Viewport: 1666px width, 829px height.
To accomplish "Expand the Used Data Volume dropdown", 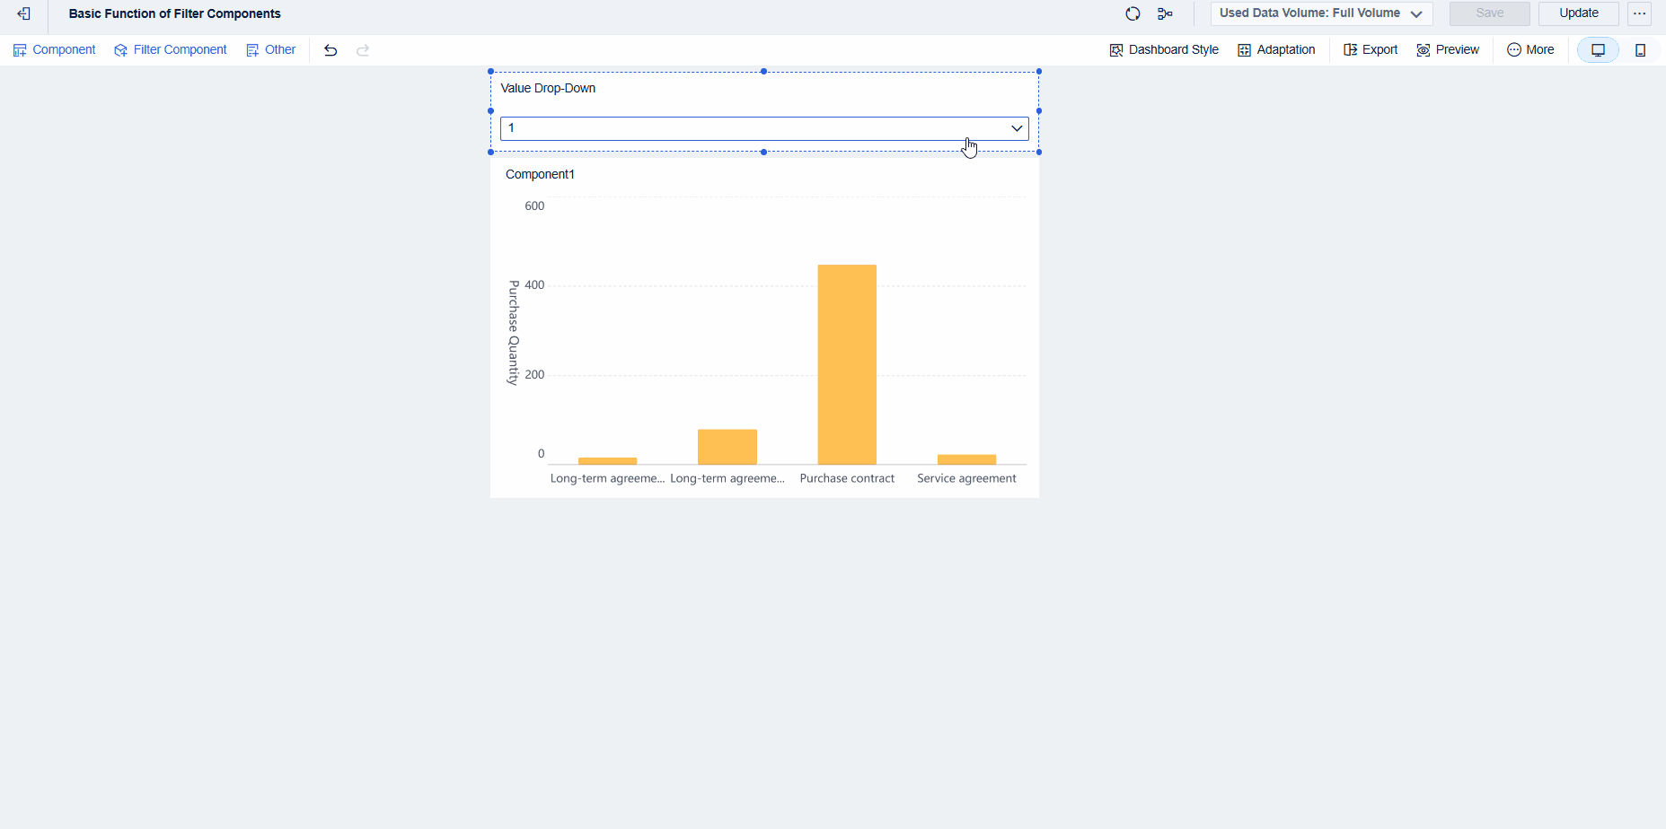I will pos(1321,13).
